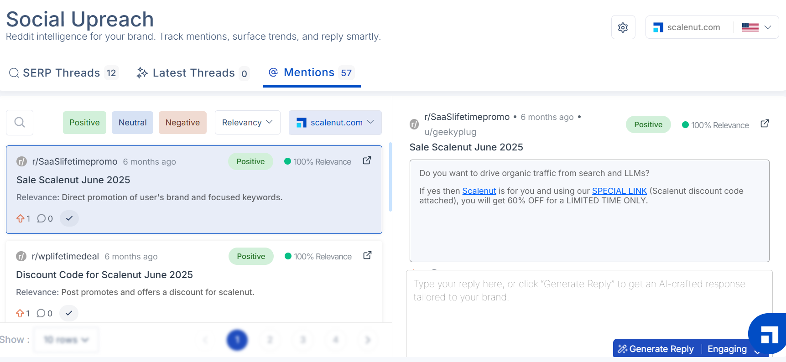Viewport: 786px width, 362px height.
Task: Click the thread list scrollbar
Action: 390,177
